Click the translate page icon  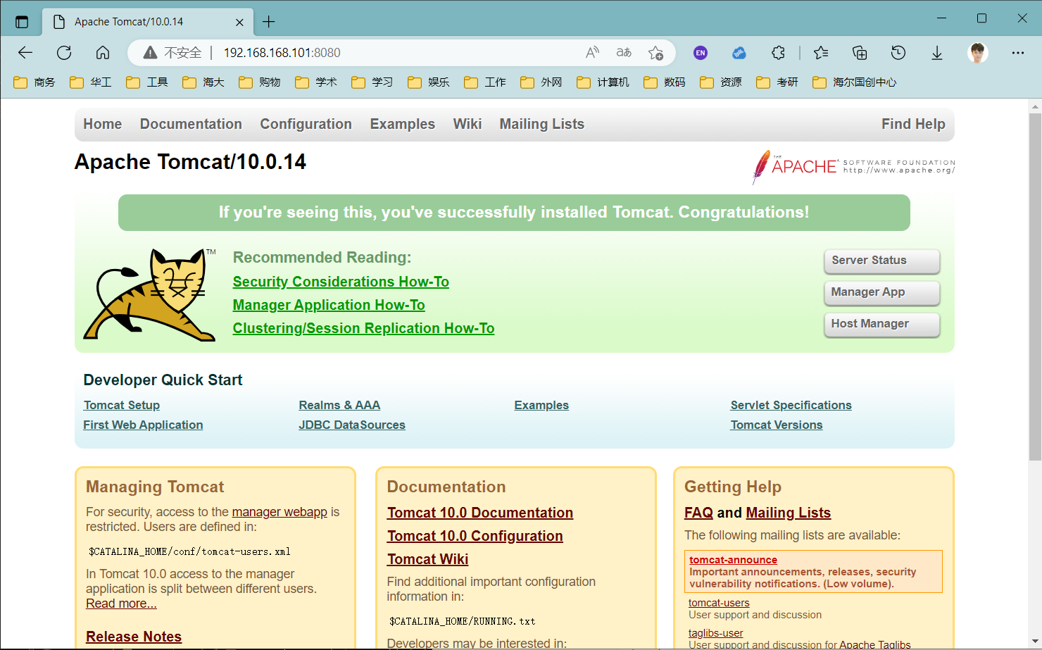[624, 53]
